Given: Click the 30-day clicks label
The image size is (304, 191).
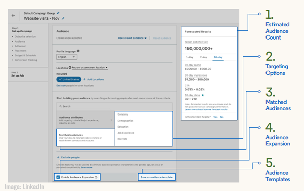Looking at the screenshot, I should (x=193, y=95).
